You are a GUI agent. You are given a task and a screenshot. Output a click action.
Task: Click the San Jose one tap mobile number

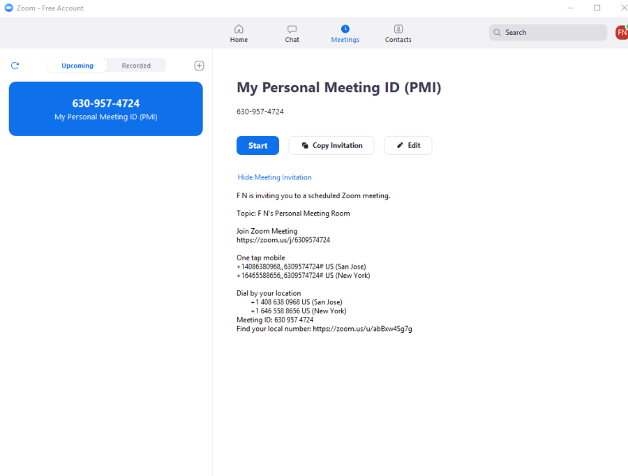click(301, 267)
